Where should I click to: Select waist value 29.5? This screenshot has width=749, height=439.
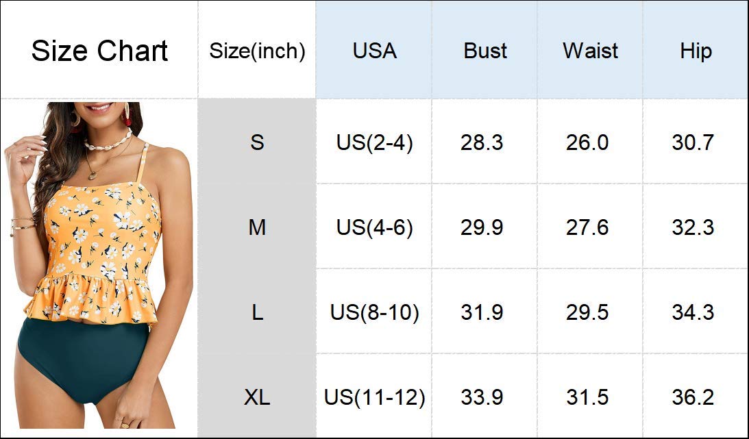587,312
